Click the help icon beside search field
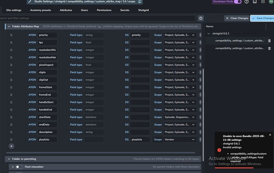 click(201, 18)
